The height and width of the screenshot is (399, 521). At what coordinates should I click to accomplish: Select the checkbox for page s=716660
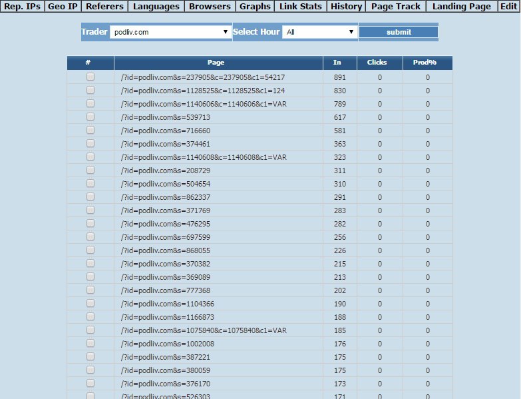pyautogui.click(x=90, y=130)
